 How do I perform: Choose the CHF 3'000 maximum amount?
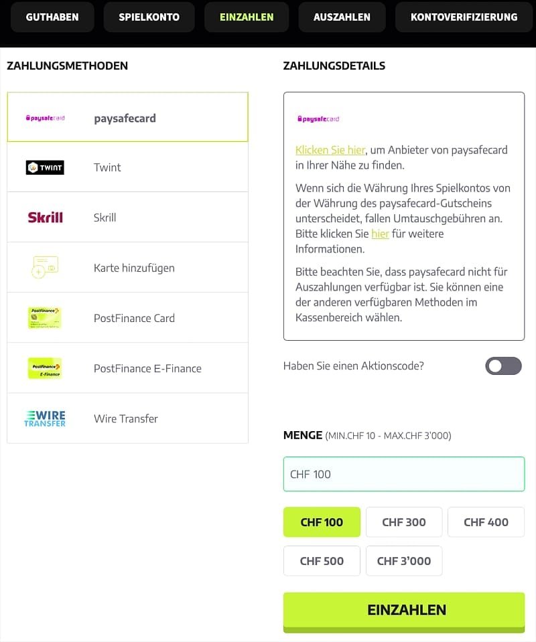click(404, 561)
